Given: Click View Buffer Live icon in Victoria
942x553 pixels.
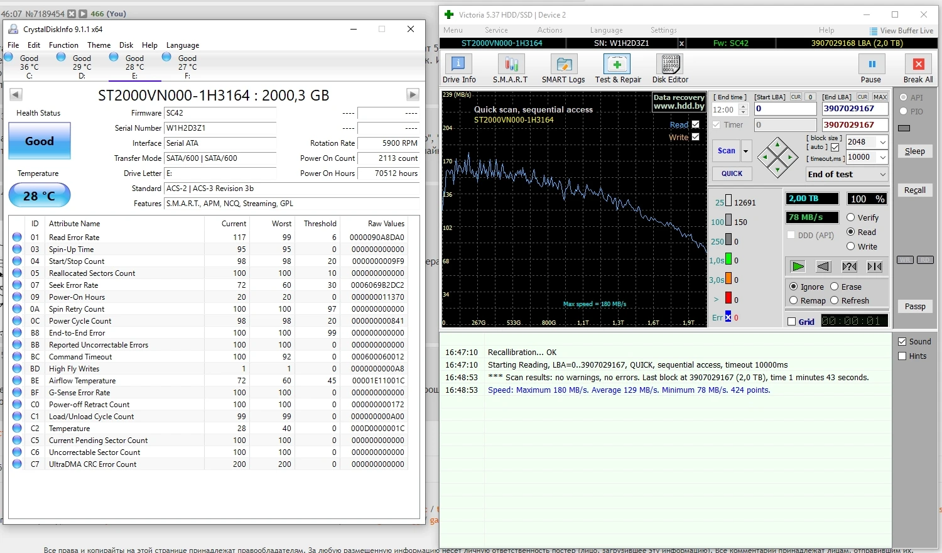Looking at the screenshot, I should click(x=874, y=31).
